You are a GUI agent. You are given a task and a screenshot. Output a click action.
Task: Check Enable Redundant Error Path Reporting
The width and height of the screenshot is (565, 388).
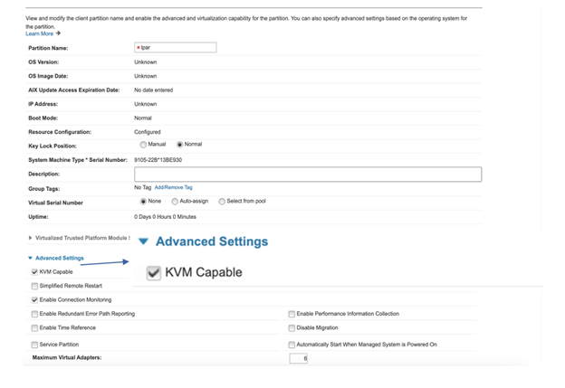click(34, 314)
